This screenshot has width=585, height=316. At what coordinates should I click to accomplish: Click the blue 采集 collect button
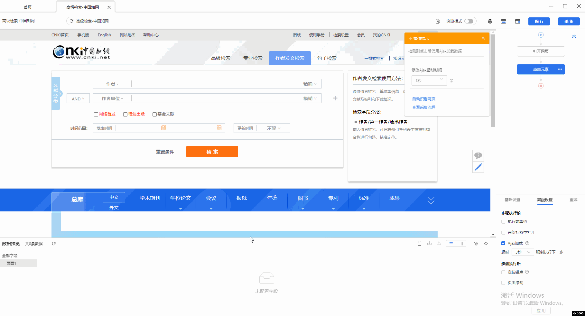[569, 21]
